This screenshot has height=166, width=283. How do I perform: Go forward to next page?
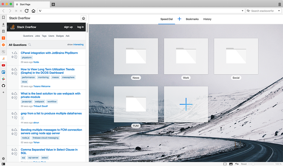tap(10, 11)
